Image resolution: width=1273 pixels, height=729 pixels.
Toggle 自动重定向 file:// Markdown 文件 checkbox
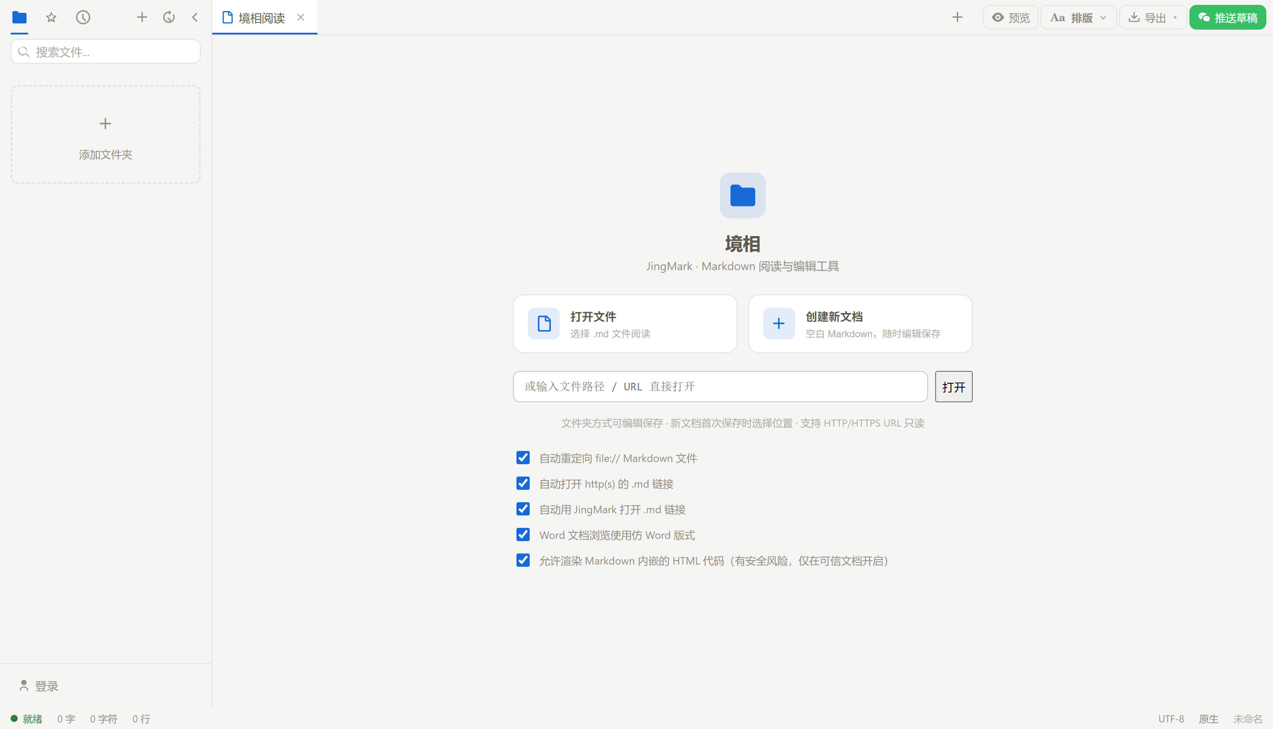pos(523,458)
